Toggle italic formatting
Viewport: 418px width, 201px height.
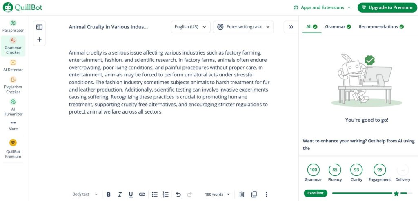[120, 194]
